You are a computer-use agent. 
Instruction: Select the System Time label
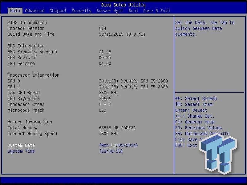click(21, 151)
